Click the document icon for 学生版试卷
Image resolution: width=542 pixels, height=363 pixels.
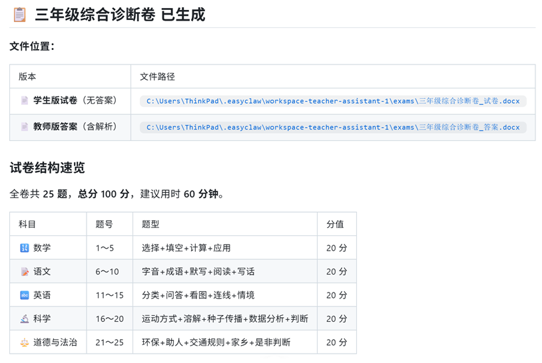tap(25, 100)
